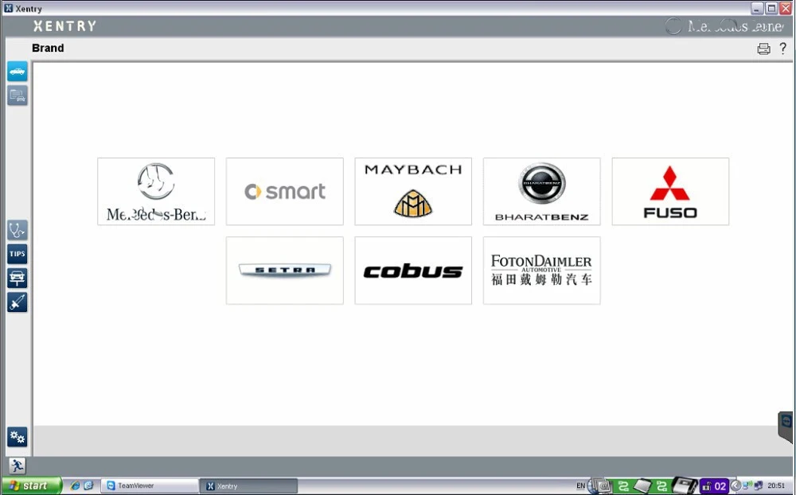Open help with the question mark icon

tap(782, 49)
